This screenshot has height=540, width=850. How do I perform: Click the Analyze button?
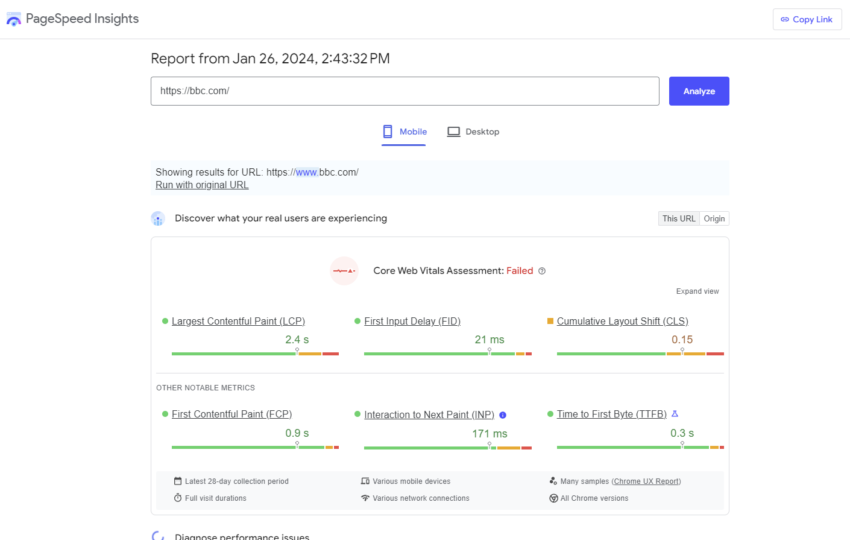pyautogui.click(x=699, y=91)
